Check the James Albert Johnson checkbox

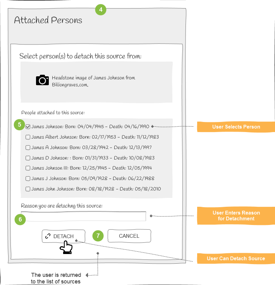click(x=28, y=137)
